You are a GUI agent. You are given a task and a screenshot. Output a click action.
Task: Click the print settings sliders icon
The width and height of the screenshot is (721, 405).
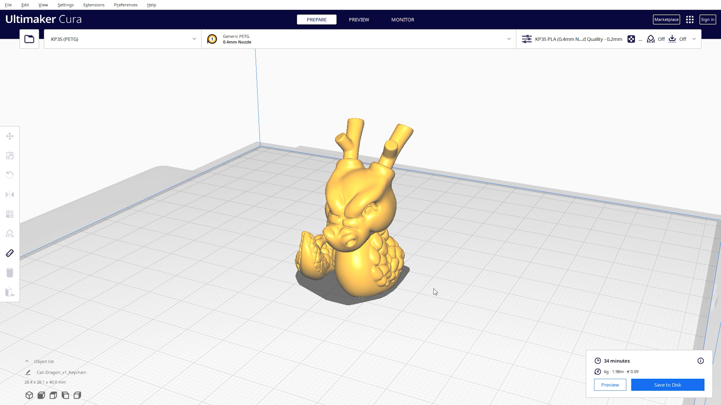coord(527,39)
